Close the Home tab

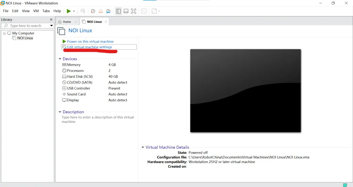tap(76, 22)
